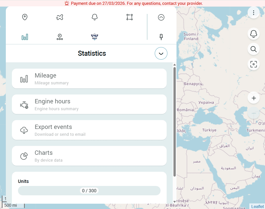Open the clock with nodes icon tab

click(60, 37)
